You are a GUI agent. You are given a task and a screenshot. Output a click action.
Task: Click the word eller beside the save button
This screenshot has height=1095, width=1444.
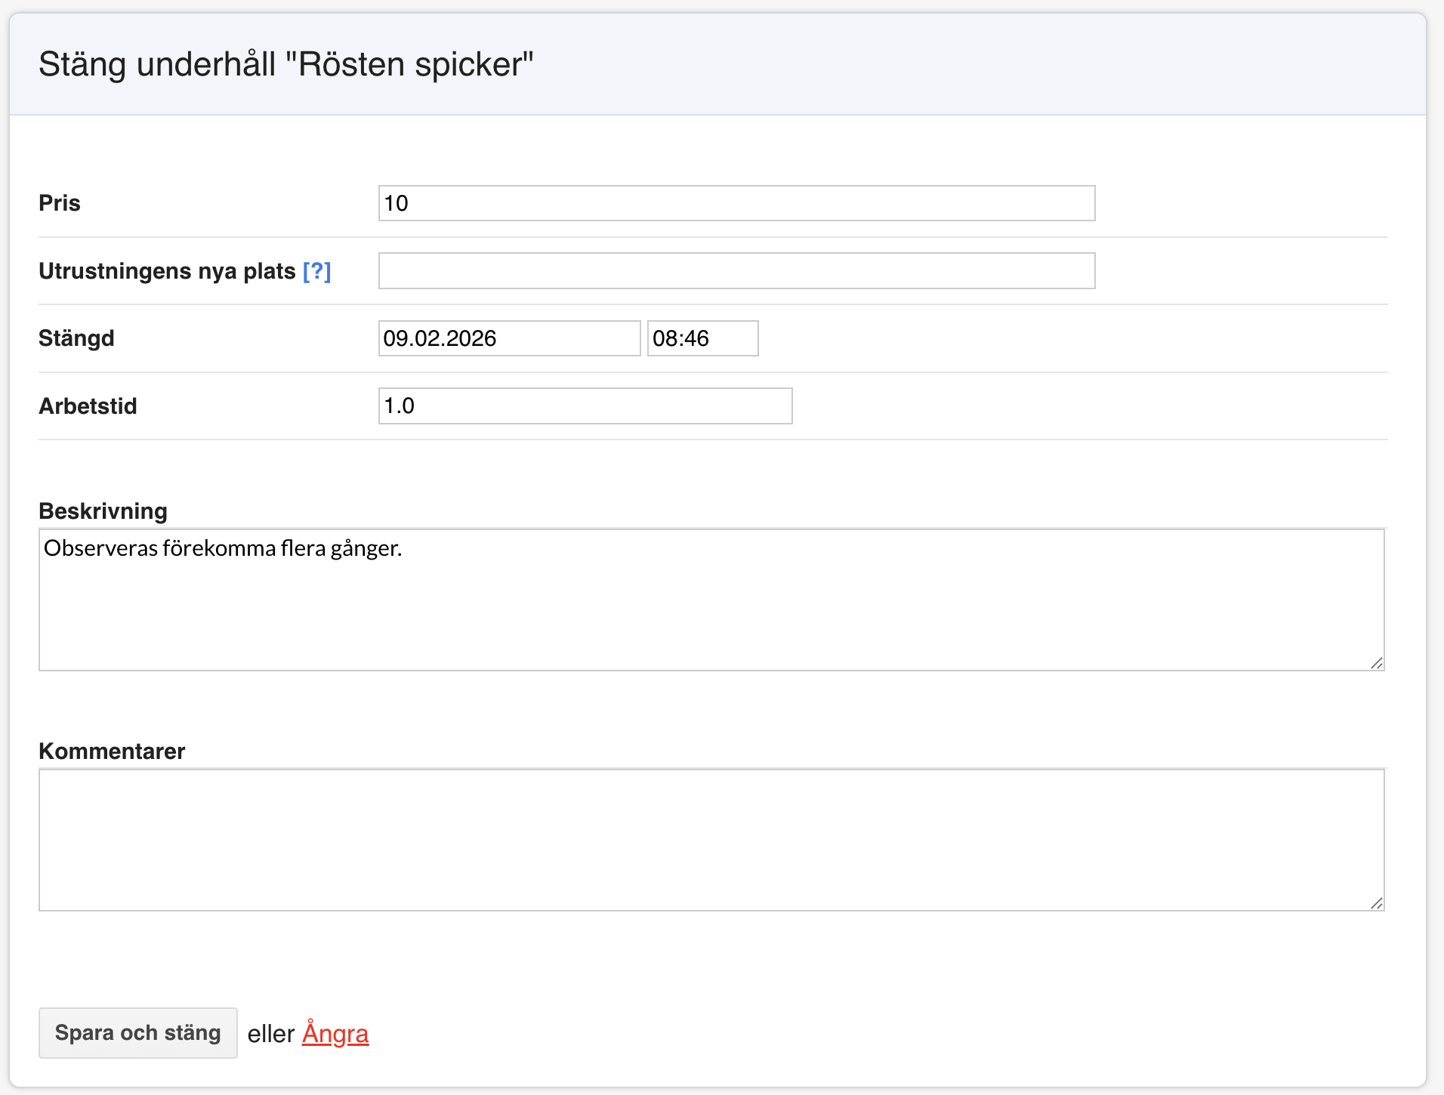tap(270, 1034)
